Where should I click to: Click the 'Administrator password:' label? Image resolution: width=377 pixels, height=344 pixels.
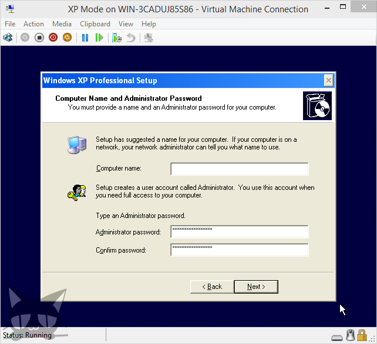(x=128, y=232)
